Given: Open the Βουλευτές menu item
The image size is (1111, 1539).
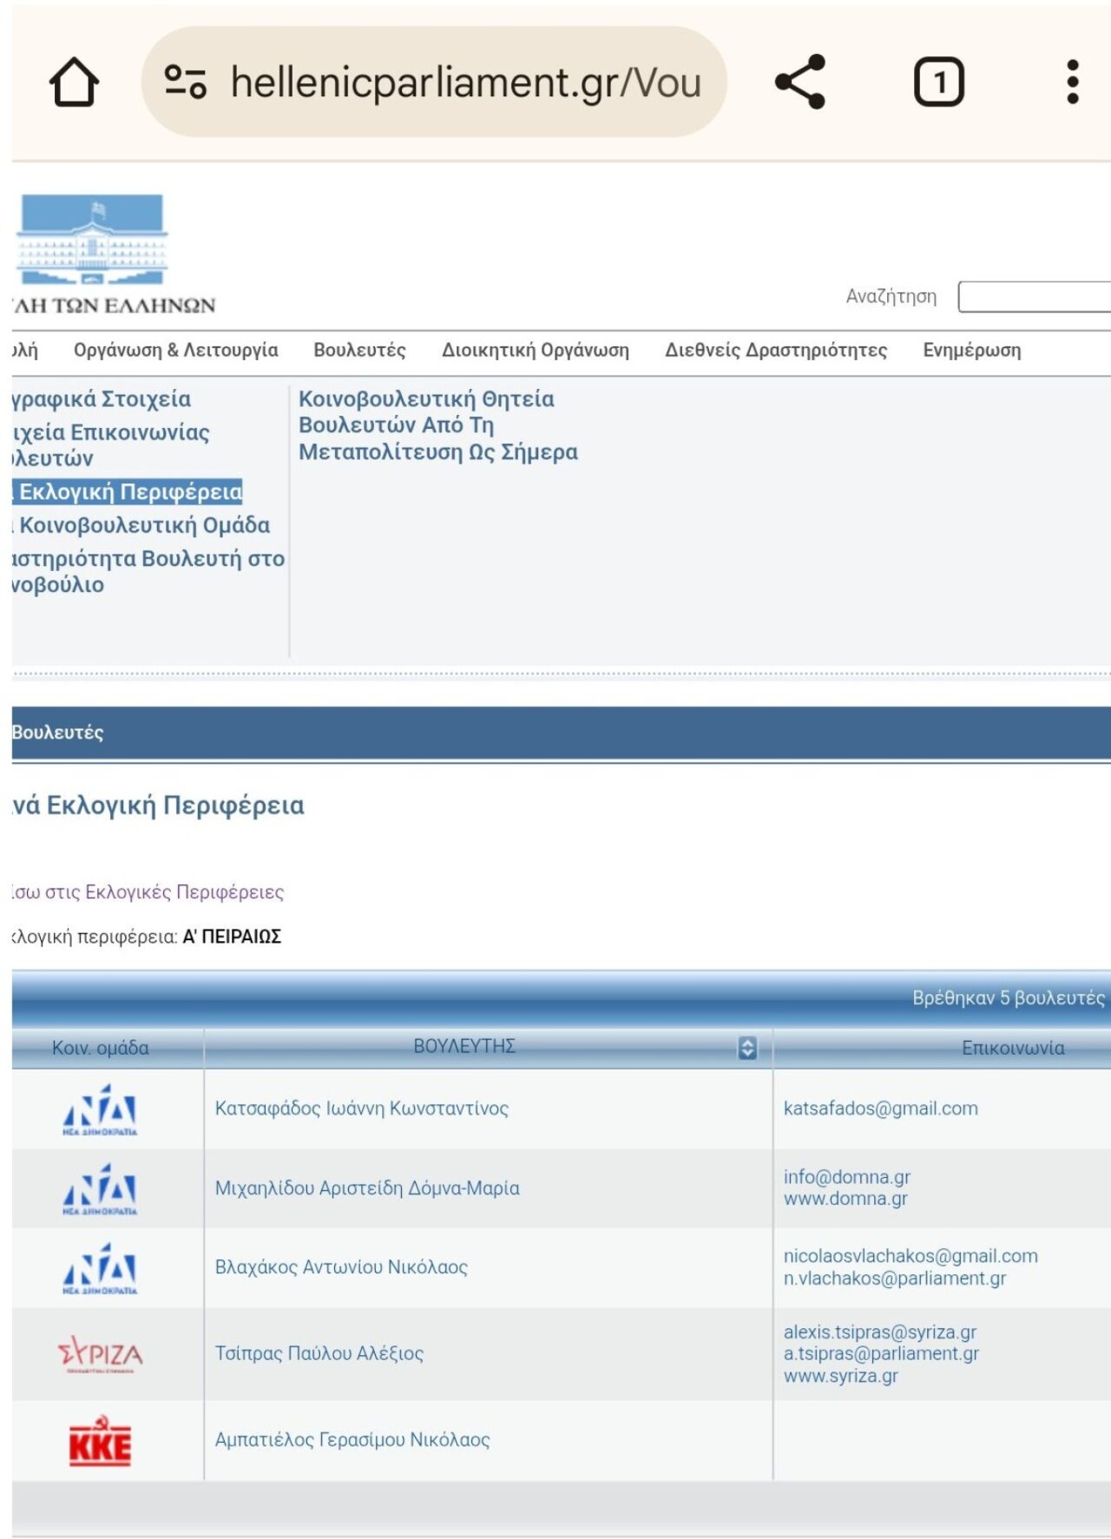Looking at the screenshot, I should point(359,351).
